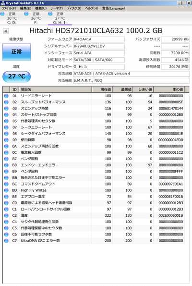Open the 言語(Language) menu
Screen dimensions: 192x286
(x=113, y=8)
